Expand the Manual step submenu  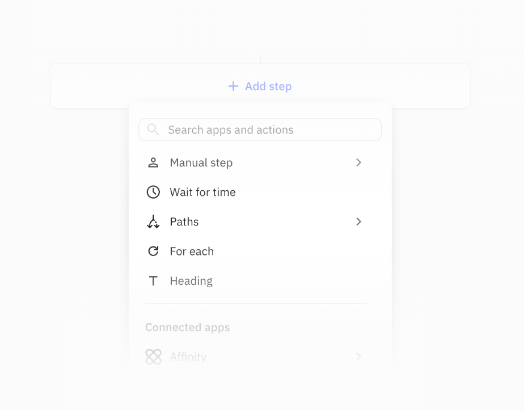coord(358,163)
